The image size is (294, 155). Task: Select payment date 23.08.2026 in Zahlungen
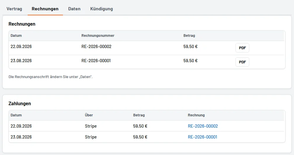21,137
